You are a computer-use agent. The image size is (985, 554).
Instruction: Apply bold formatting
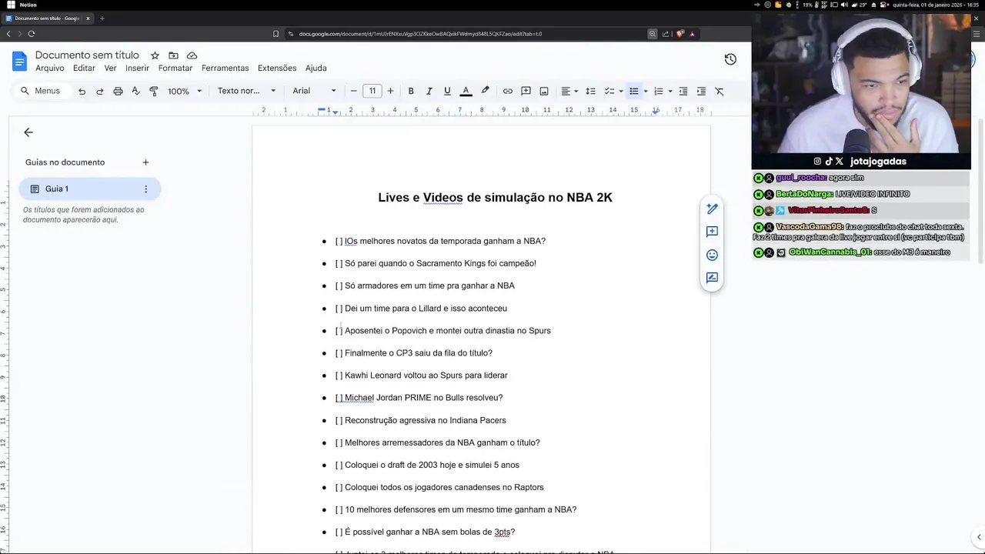(x=411, y=91)
